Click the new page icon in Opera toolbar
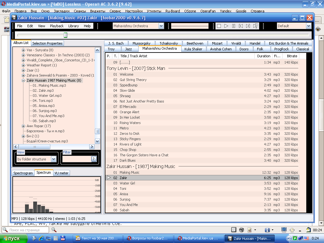 (x=7, y=19)
